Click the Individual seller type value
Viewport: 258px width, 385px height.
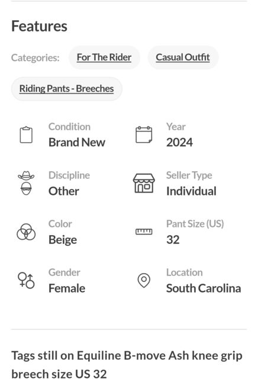click(191, 191)
